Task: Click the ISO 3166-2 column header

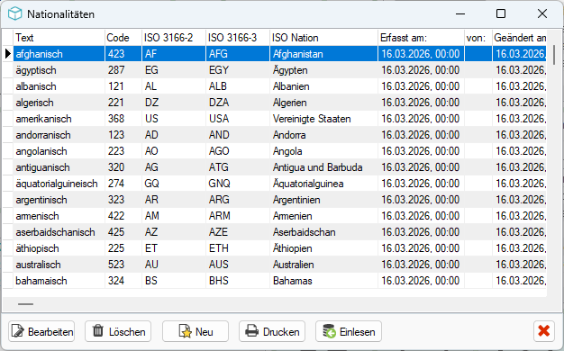Action: coord(174,38)
